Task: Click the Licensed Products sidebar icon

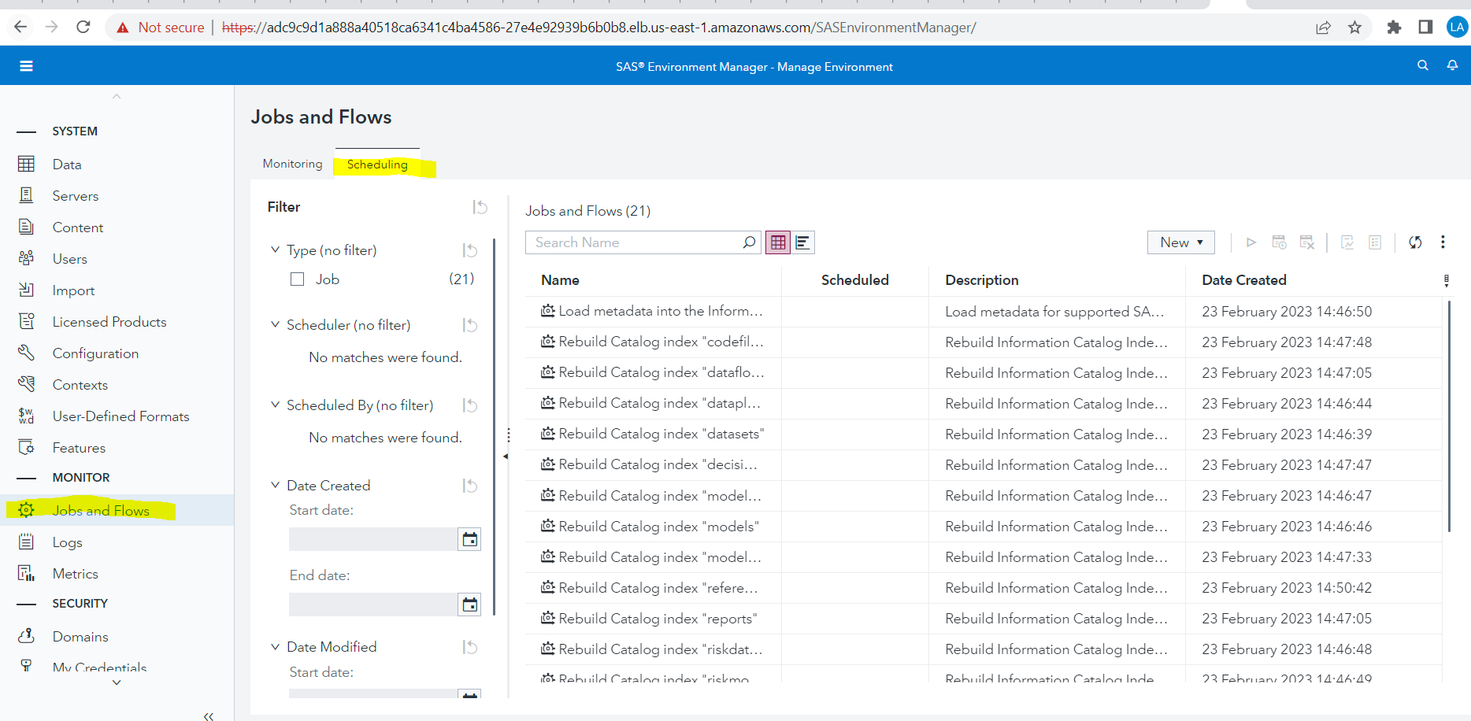Action: click(x=26, y=321)
